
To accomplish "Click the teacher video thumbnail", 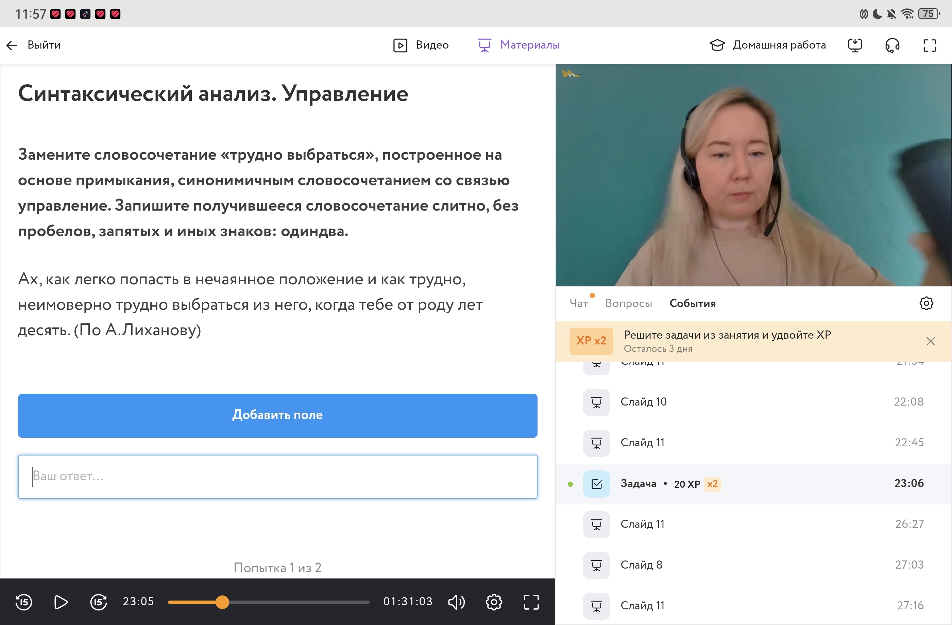I will coord(753,175).
